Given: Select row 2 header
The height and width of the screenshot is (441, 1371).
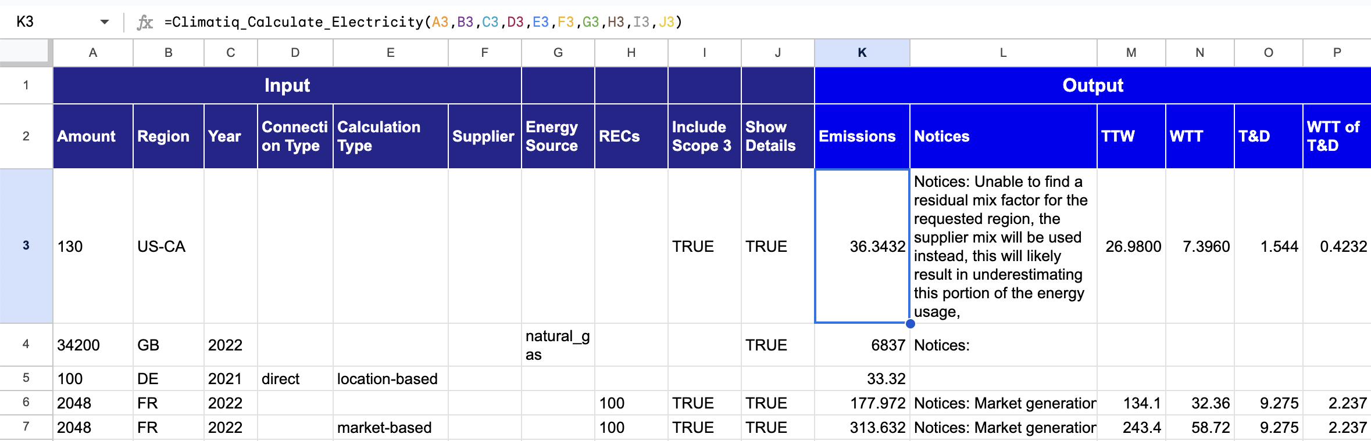Looking at the screenshot, I should 26,136.
